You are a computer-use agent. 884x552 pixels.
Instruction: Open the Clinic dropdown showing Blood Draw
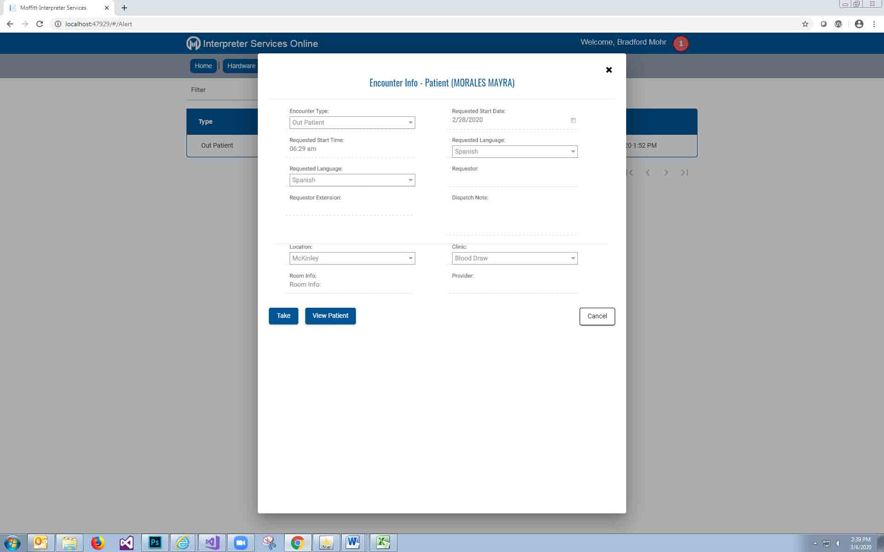[x=514, y=258]
